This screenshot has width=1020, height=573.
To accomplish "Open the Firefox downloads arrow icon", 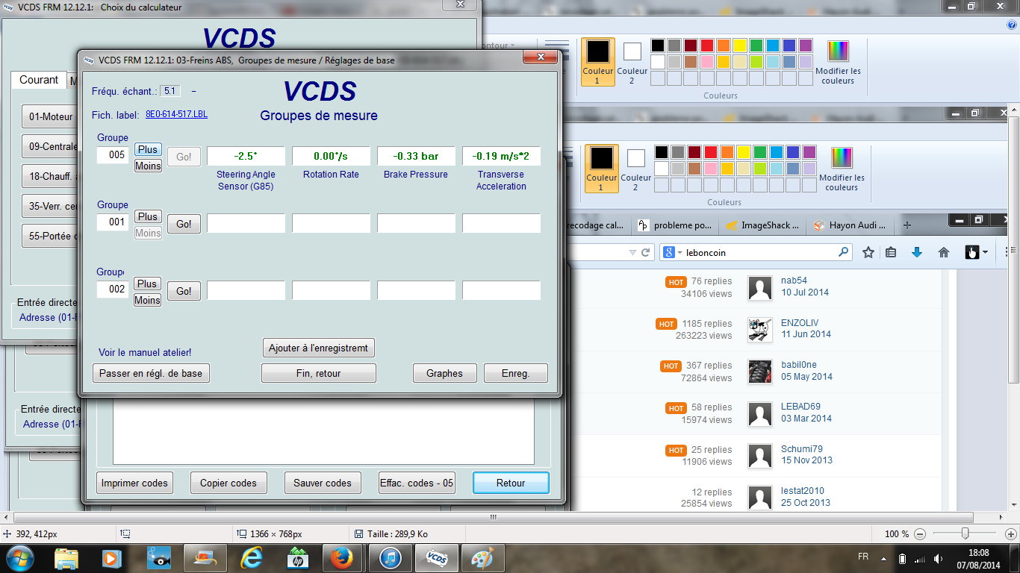I will 917,253.
